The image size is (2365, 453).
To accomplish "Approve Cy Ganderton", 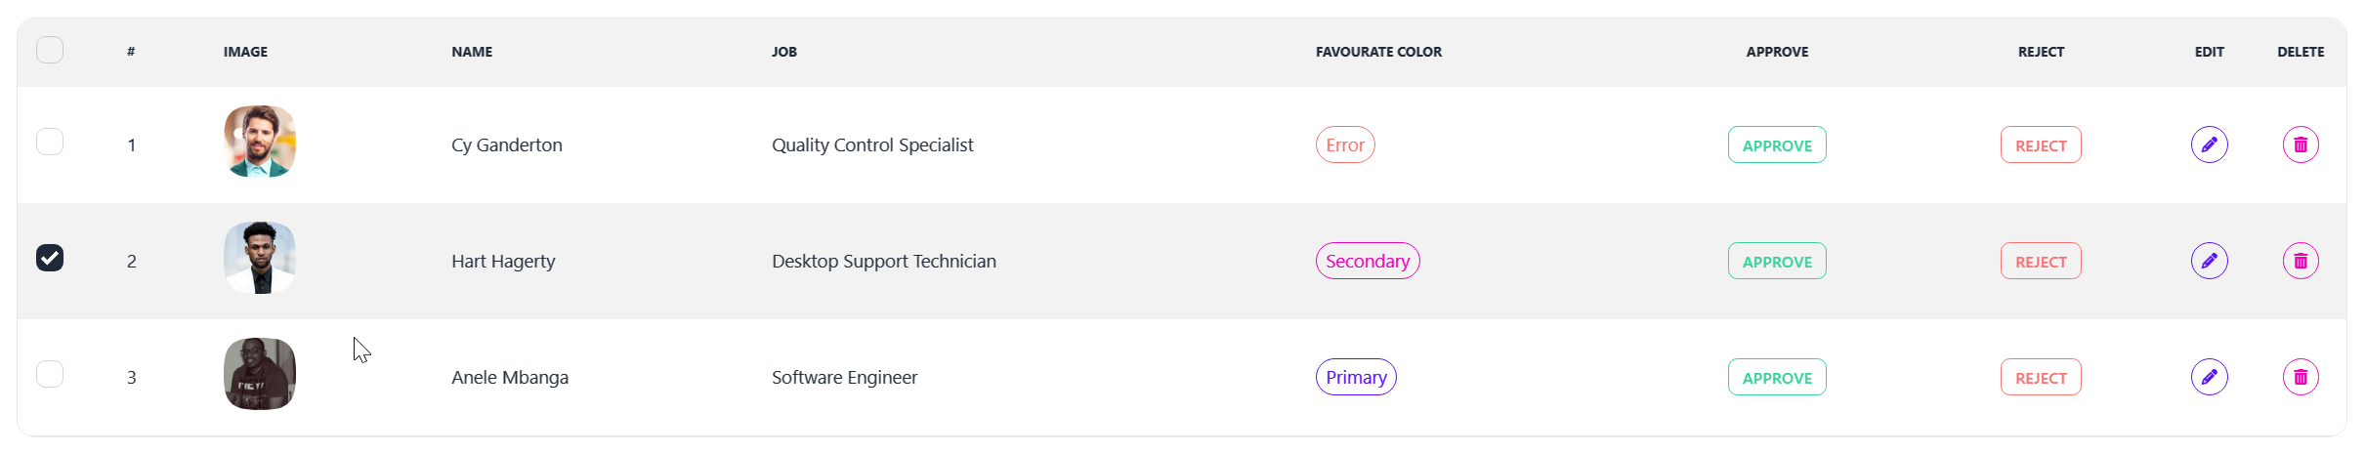I will pyautogui.click(x=1777, y=144).
